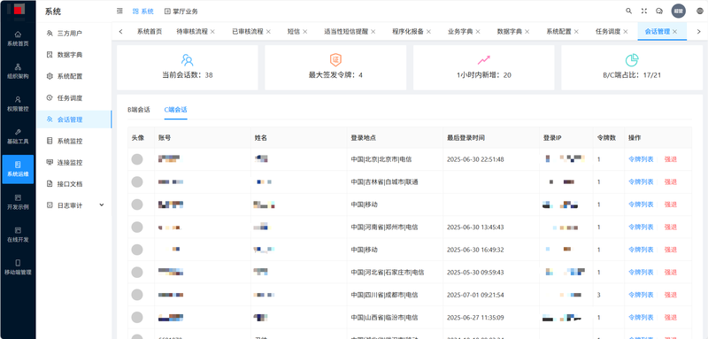Open 三方用户 in the system menu
This screenshot has width=708, height=339.
point(74,34)
